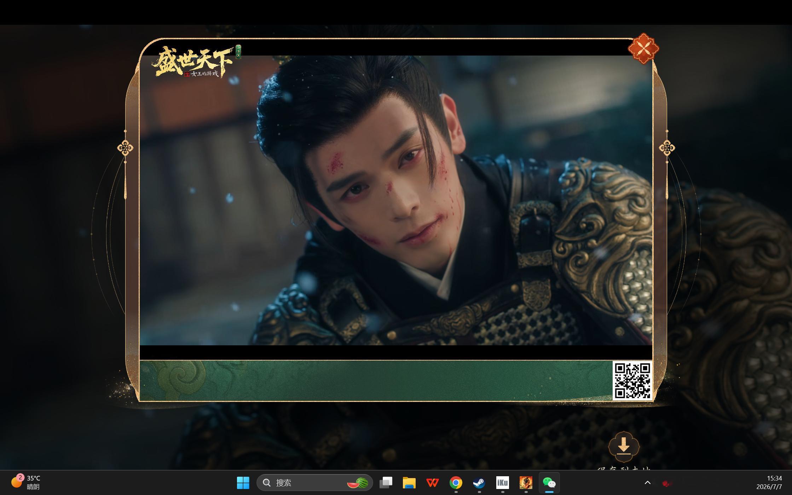Open WPS Office from the taskbar

point(433,483)
